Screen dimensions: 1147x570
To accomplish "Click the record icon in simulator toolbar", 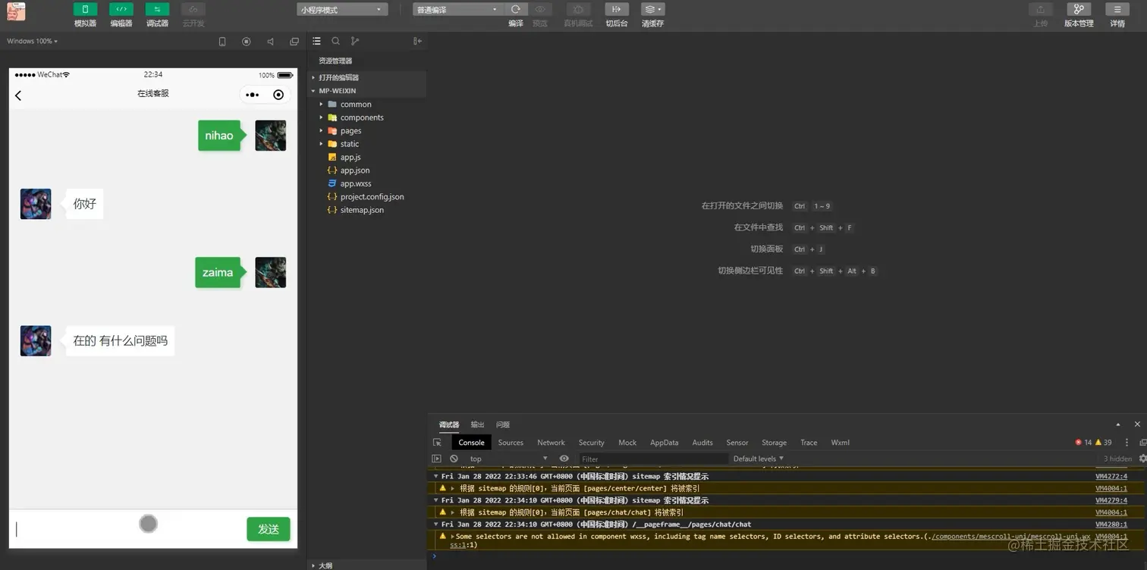I will [247, 42].
